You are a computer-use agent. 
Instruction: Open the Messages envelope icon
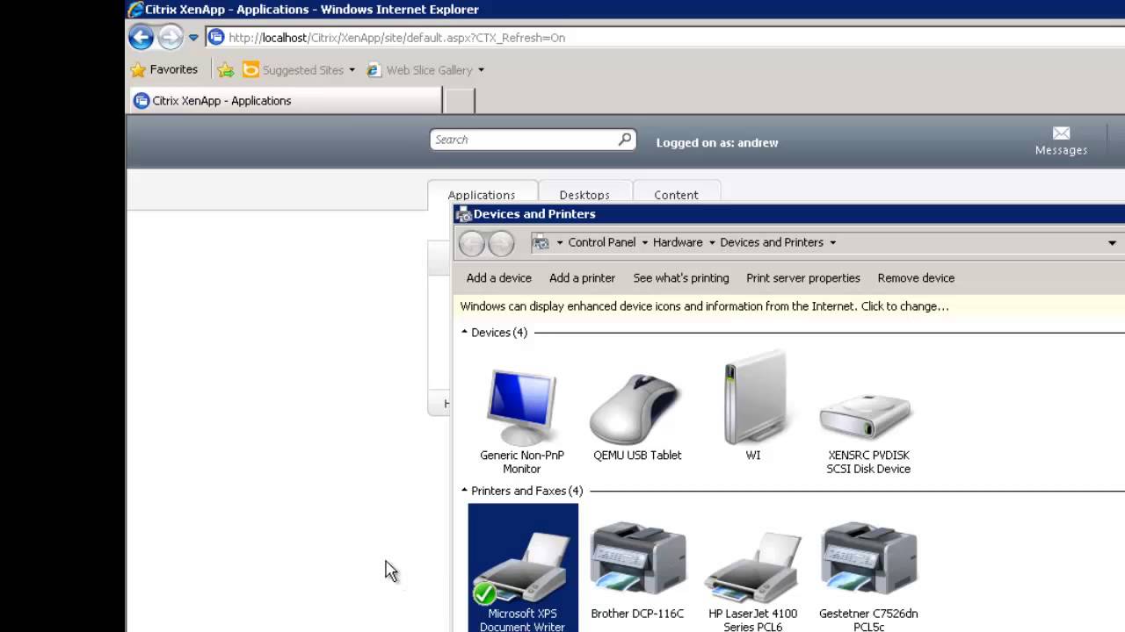pyautogui.click(x=1061, y=133)
